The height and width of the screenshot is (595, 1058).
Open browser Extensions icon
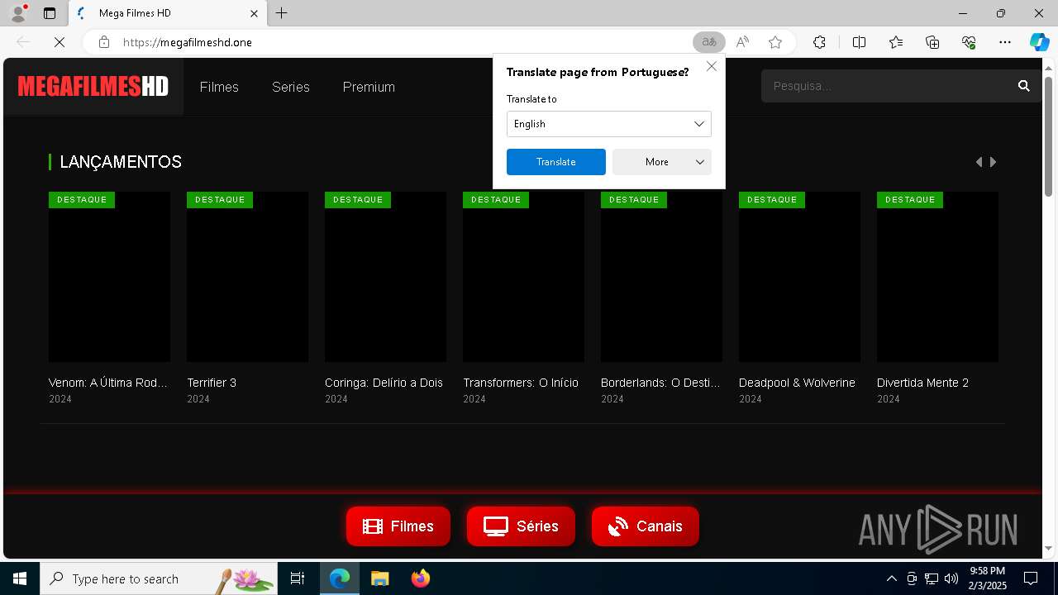click(x=819, y=42)
